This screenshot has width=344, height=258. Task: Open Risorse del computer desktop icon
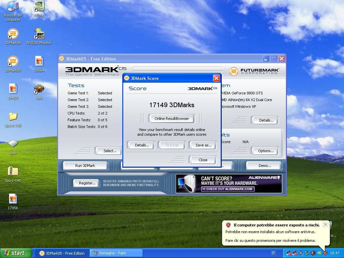[x=13, y=10]
